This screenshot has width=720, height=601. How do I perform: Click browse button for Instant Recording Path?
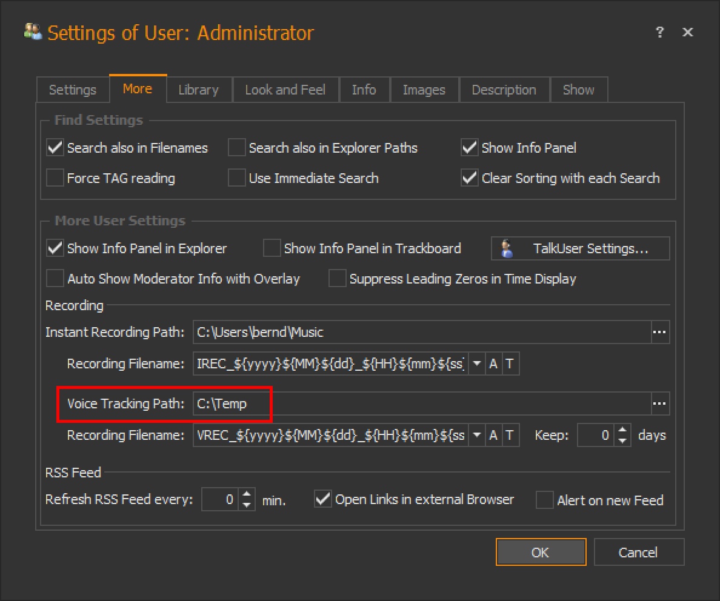pos(659,332)
